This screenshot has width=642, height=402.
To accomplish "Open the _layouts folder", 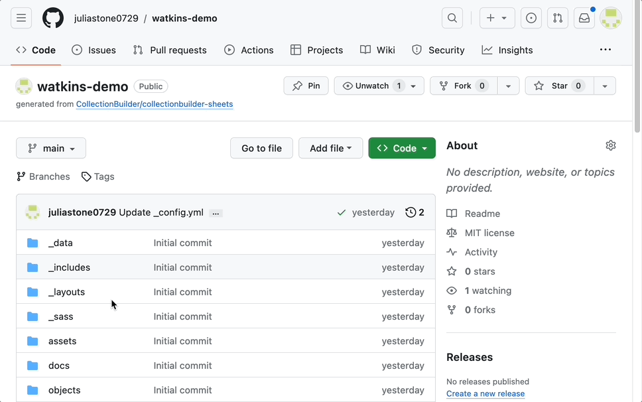I will click(66, 292).
